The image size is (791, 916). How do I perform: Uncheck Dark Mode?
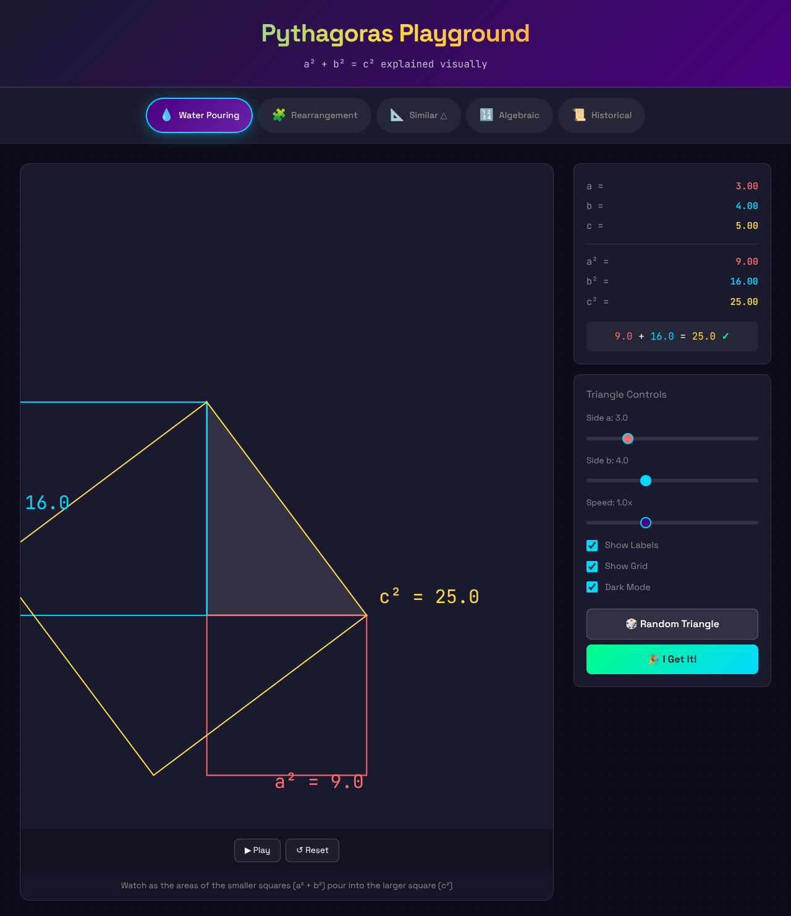pyautogui.click(x=592, y=587)
